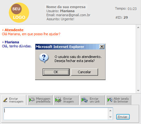Confirm the dialog with OK

click(x=56, y=72)
